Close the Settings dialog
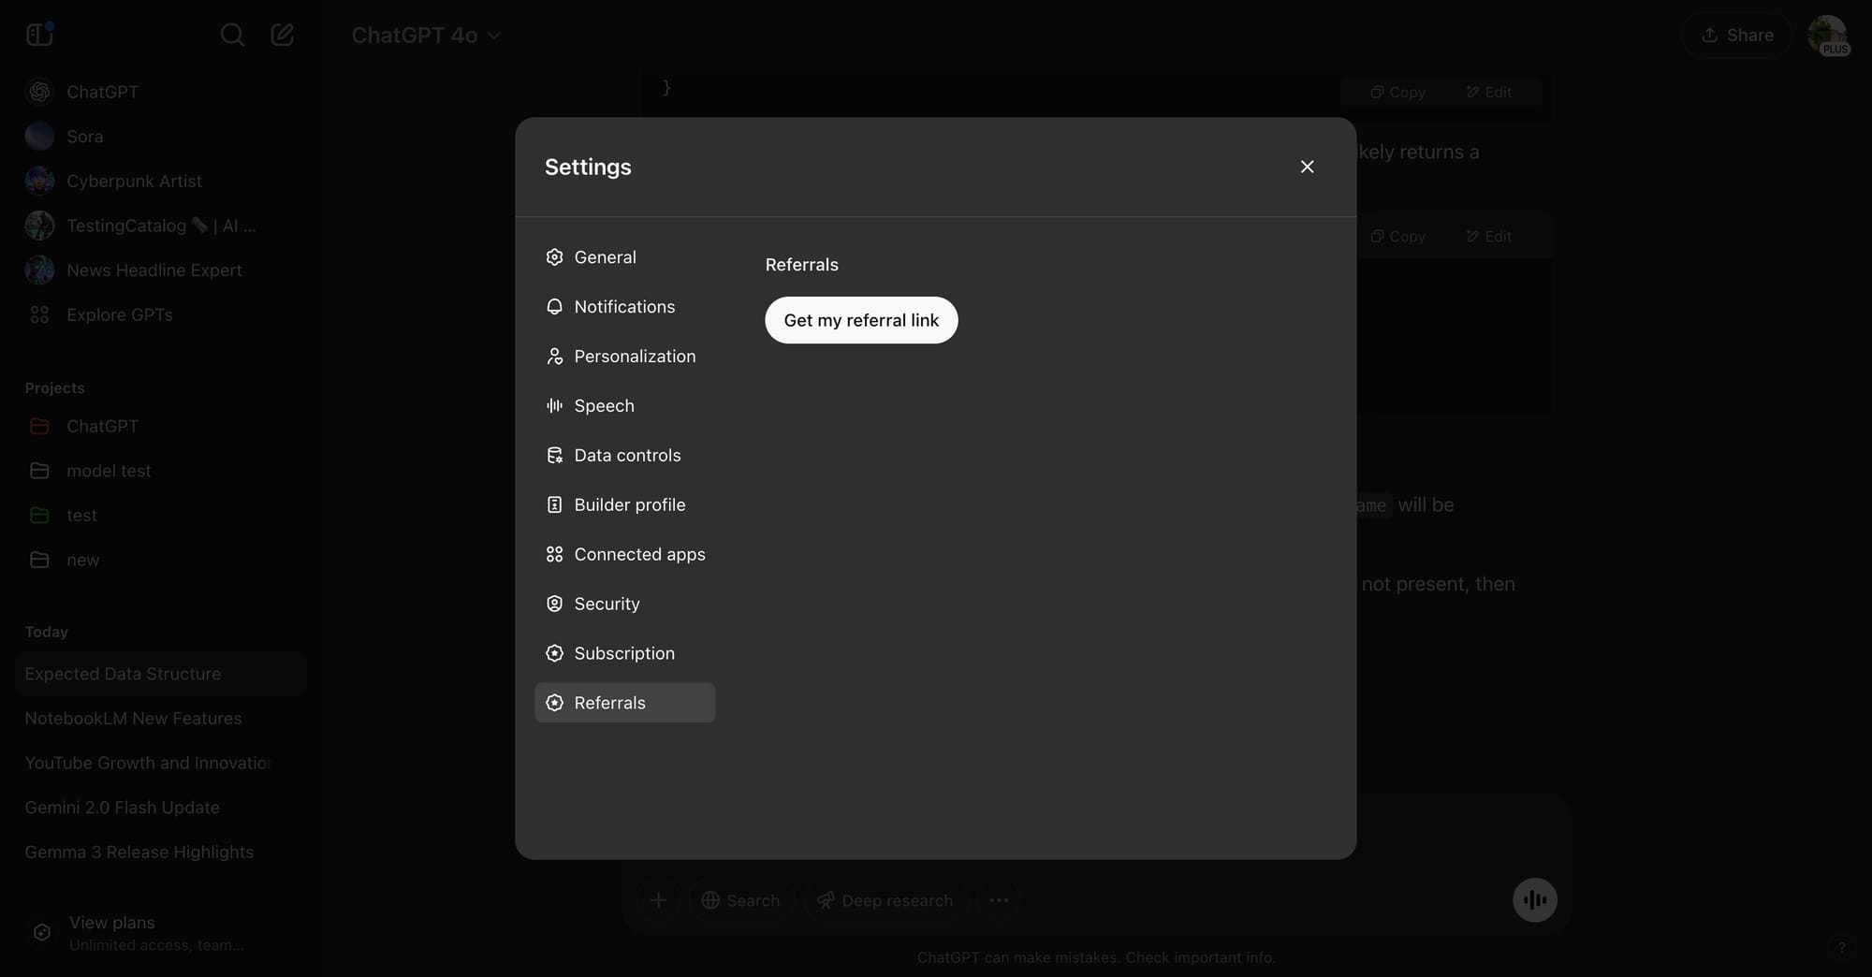The image size is (1872, 977). tap(1308, 167)
